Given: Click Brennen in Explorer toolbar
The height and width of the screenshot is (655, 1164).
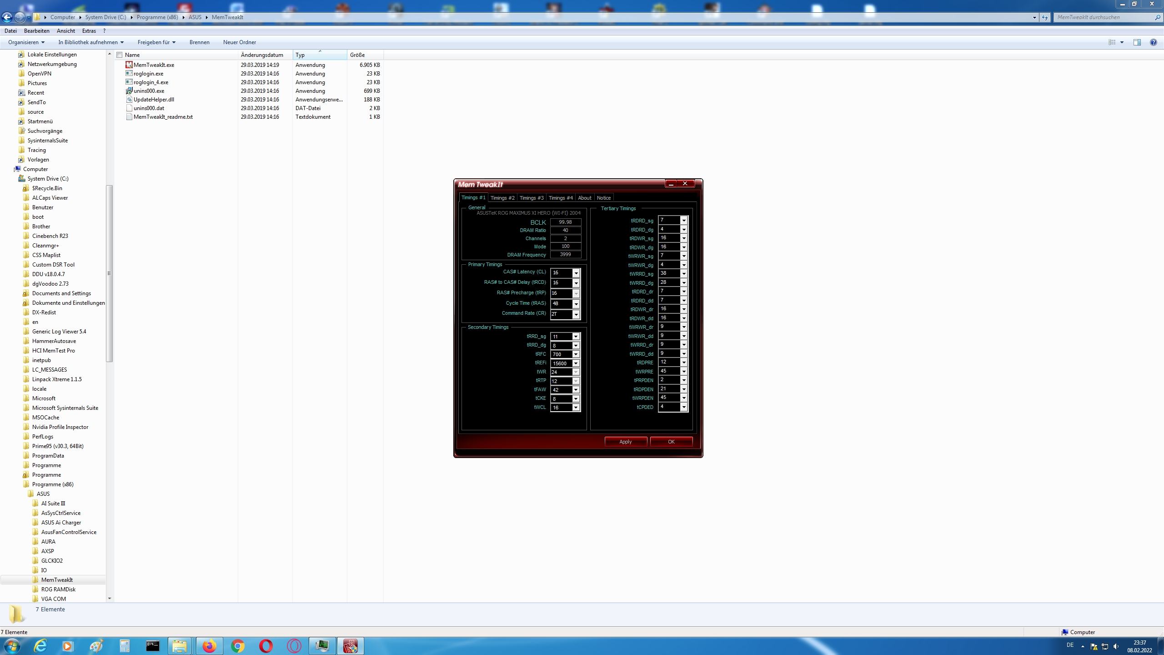Looking at the screenshot, I should click(x=200, y=42).
